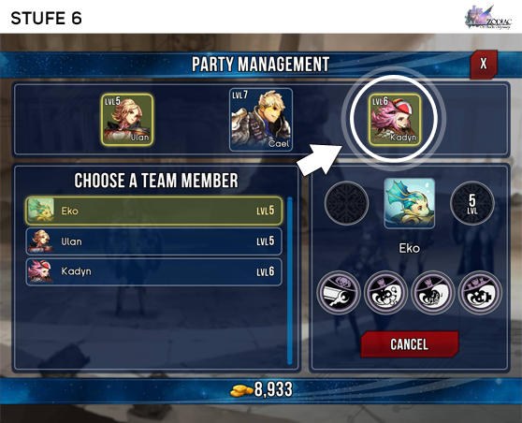Click the level 5 circle badge
Screen dimensions: 522x423
click(x=472, y=203)
